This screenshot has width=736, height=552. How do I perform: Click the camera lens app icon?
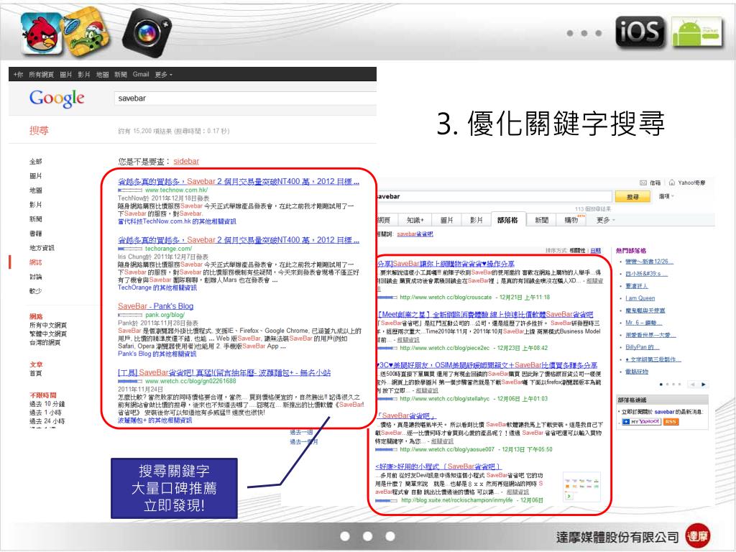coord(147,33)
